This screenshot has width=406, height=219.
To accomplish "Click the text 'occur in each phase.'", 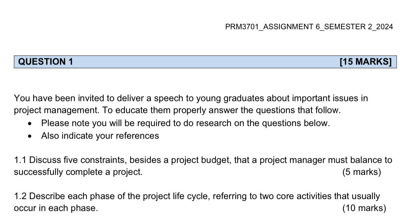I will click(x=56, y=208).
